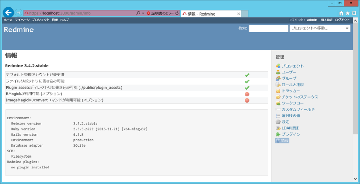The image size is (360, 184).
Task: Expand the プロジェクトへ移動 dropdown
Action: coord(347,29)
